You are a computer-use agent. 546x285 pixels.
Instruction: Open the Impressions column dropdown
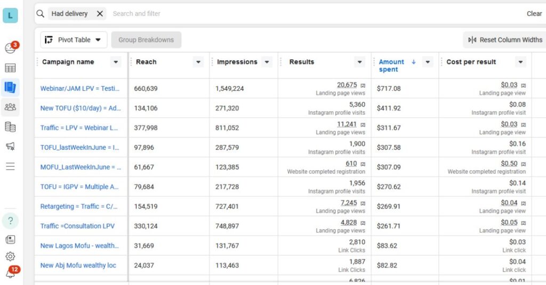click(x=267, y=62)
